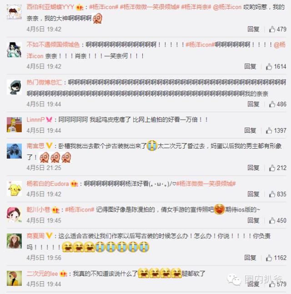Viewport: 291px width, 294px height.
Task: Like the comment with 479 likes
Action: (277, 29)
